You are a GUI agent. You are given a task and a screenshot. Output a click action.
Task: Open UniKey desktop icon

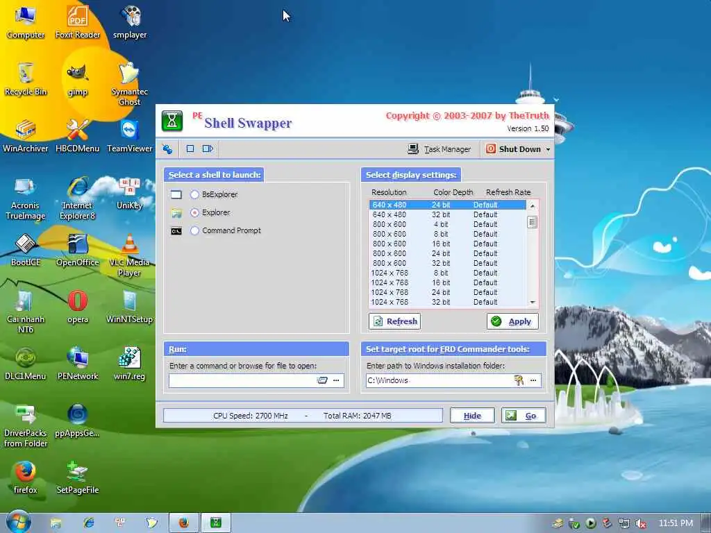[x=130, y=194]
